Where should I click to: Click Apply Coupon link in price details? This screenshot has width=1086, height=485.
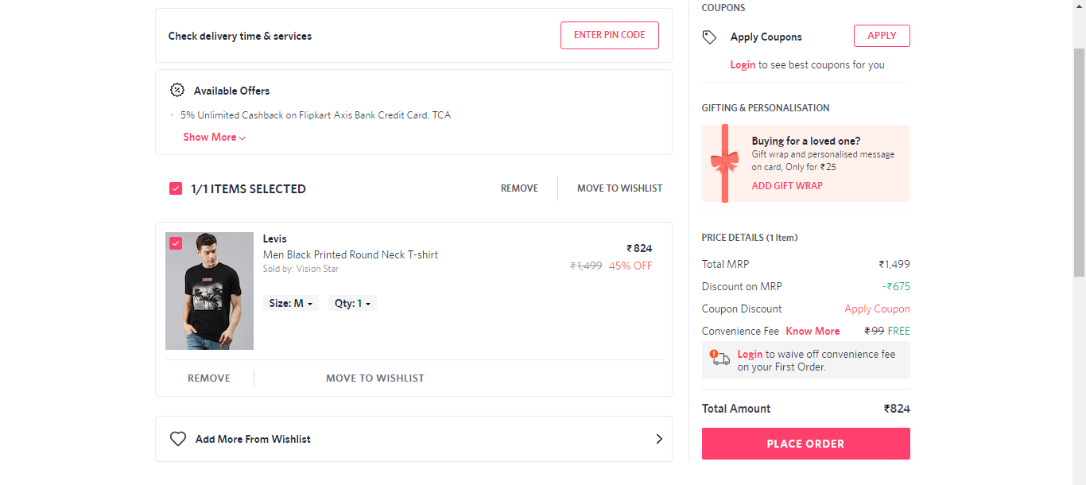click(x=877, y=308)
